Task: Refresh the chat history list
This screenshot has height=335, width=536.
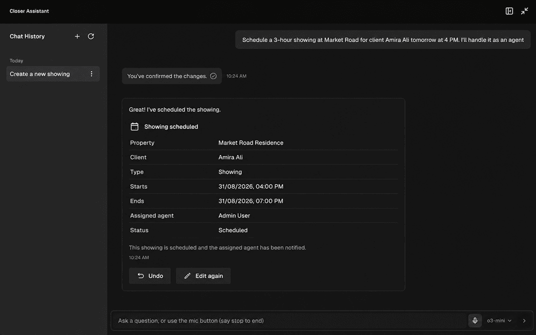Action: point(91,36)
